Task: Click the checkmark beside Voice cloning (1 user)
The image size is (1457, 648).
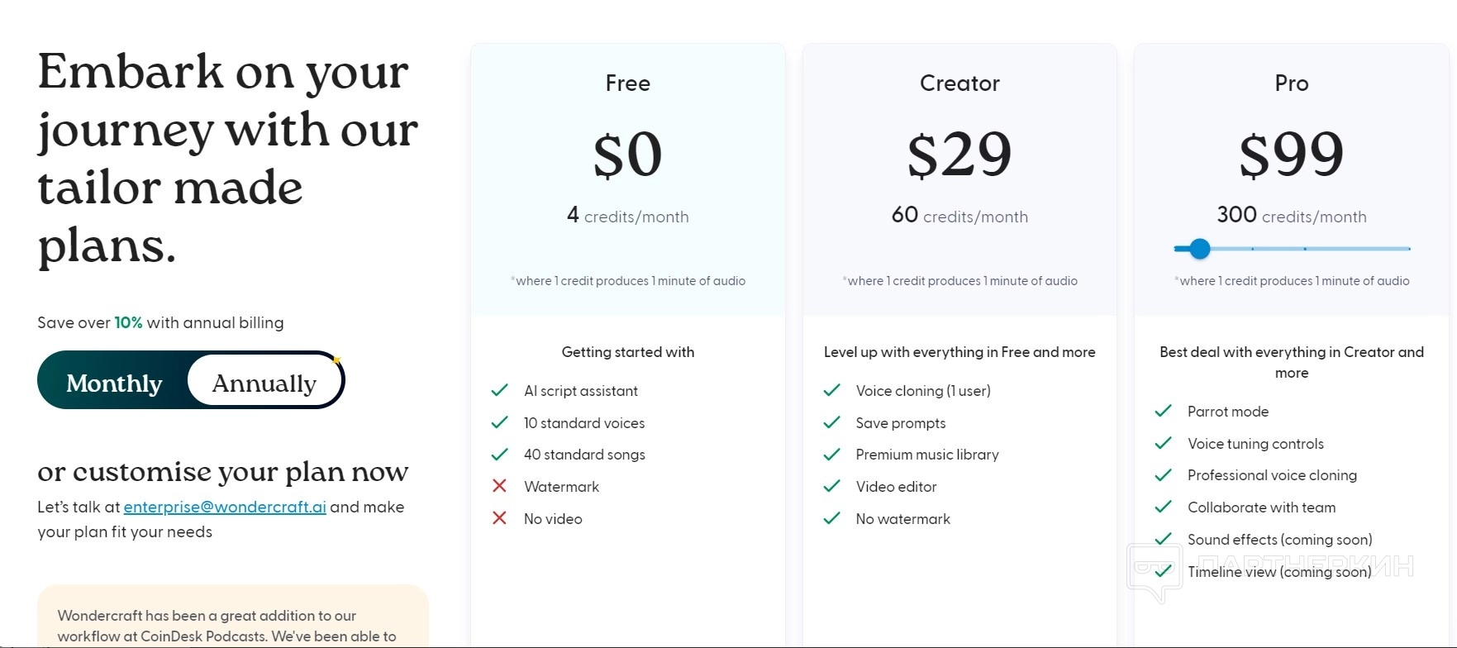Action: [831, 390]
